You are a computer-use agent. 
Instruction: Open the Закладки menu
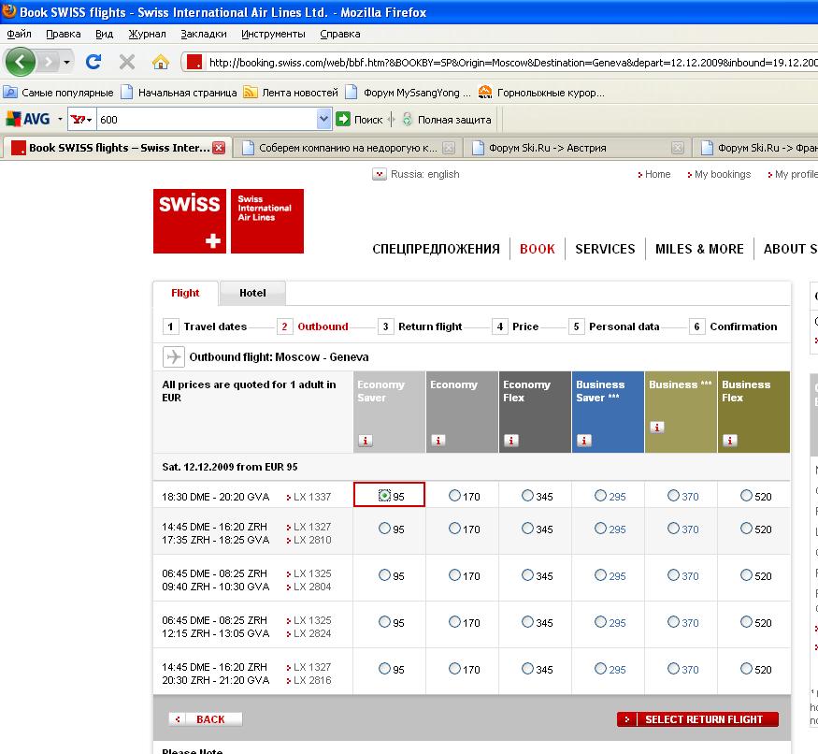[204, 34]
